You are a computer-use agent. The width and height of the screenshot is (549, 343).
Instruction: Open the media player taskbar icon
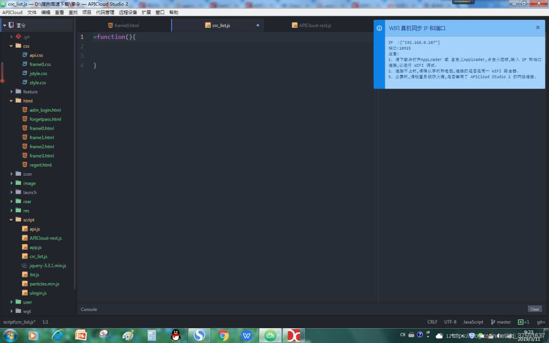pyautogui.click(x=33, y=335)
